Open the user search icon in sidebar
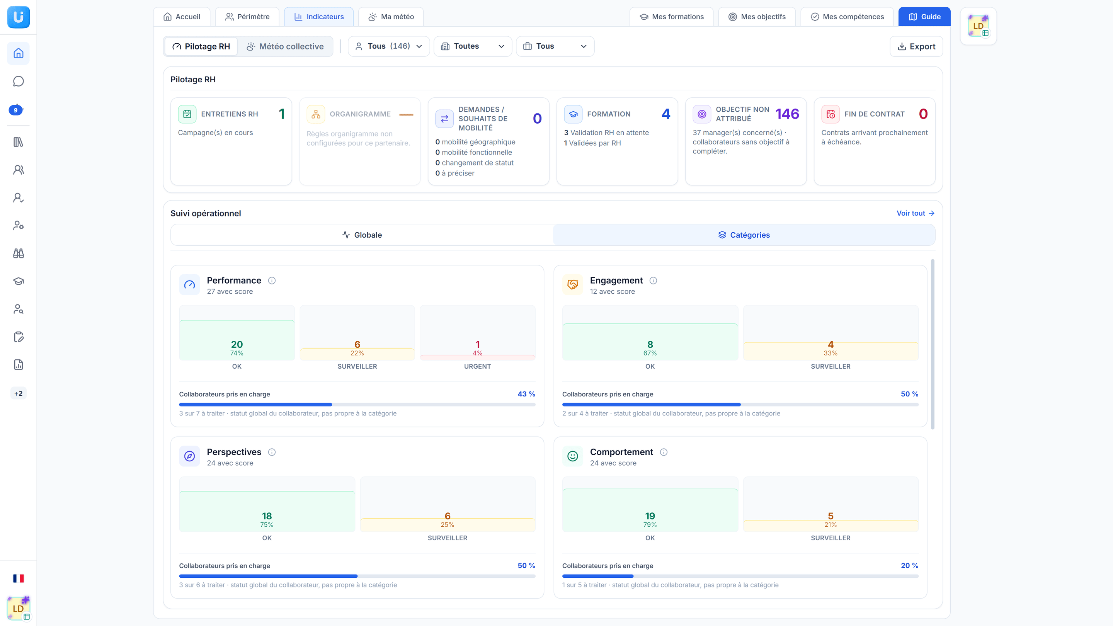1113x626 pixels. (x=18, y=309)
